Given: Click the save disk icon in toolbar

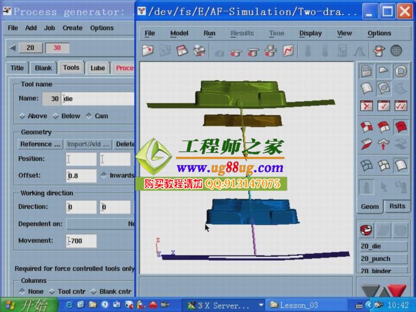Looking at the screenshot, I should [x=182, y=51].
